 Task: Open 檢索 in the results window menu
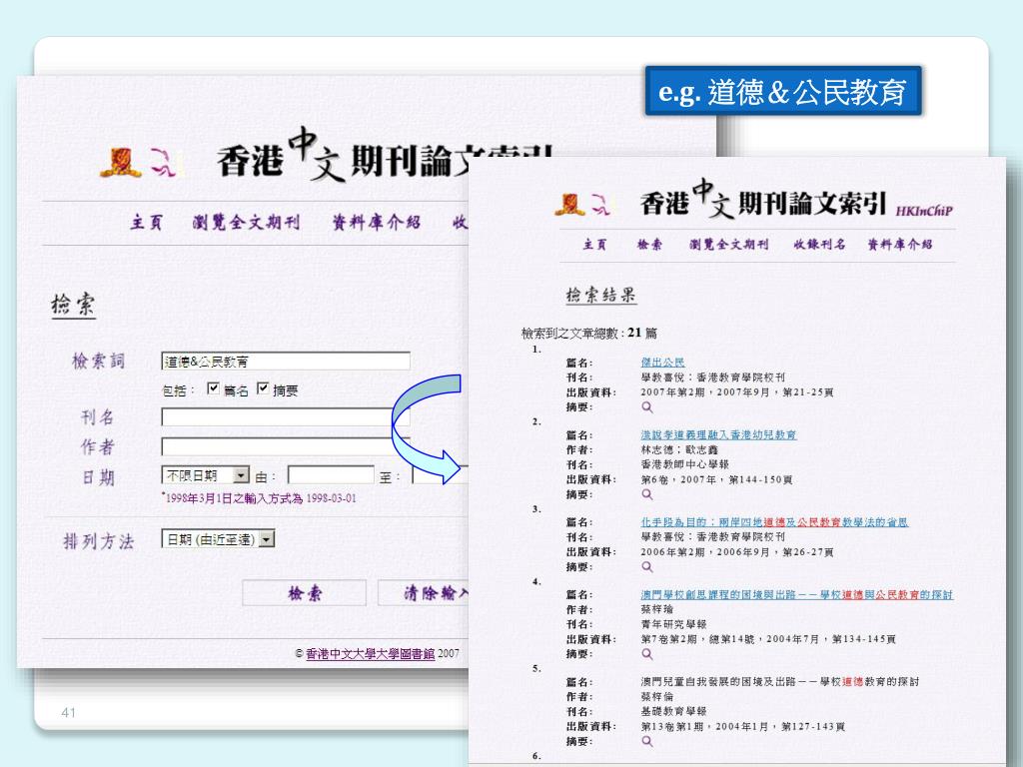click(x=649, y=245)
